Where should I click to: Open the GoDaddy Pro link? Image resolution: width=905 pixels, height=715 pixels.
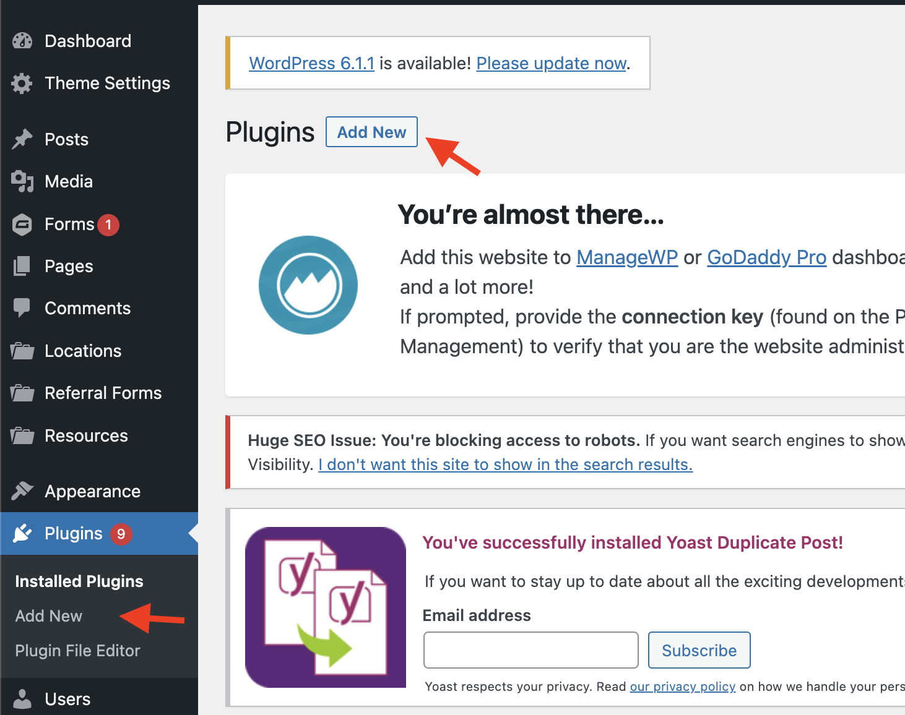pyautogui.click(x=767, y=257)
